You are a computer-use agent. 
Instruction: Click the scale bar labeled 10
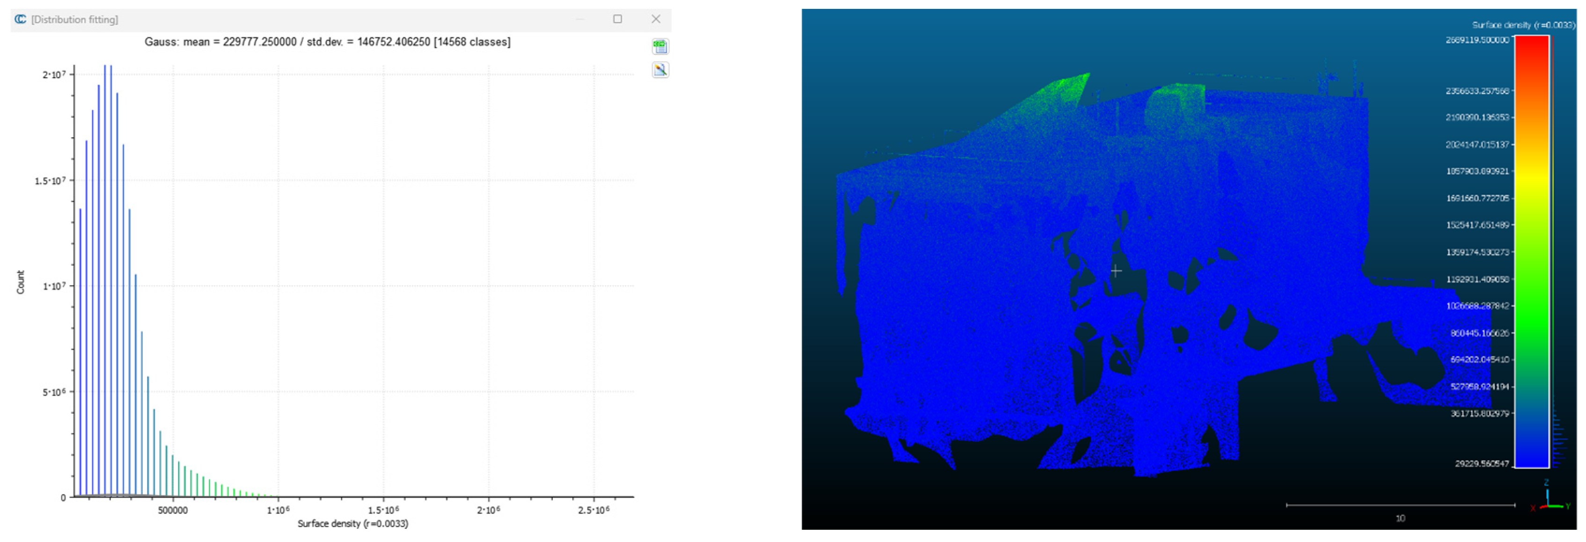pyautogui.click(x=1400, y=505)
